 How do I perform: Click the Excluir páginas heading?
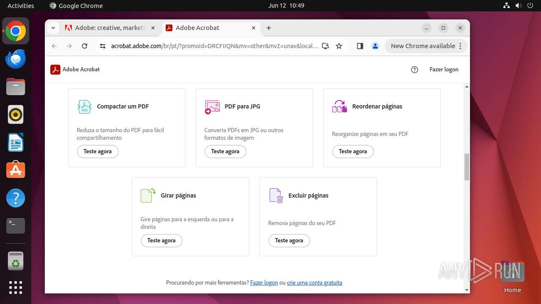pyautogui.click(x=309, y=195)
